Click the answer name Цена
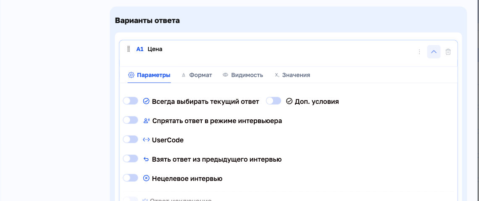This screenshot has height=201, width=479. (155, 49)
